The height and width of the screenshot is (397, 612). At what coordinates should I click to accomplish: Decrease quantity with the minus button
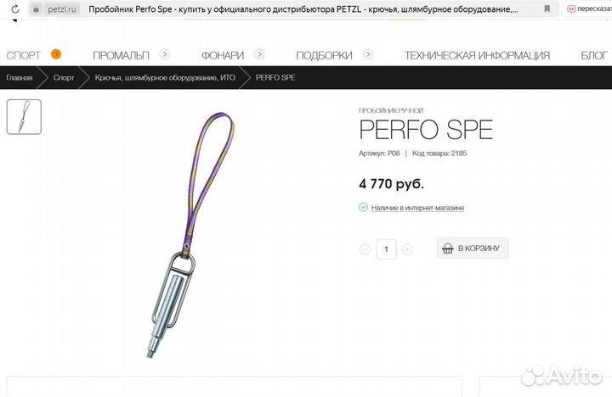(x=365, y=249)
